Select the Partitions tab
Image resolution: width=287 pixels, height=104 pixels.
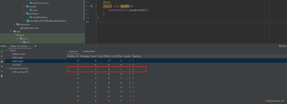pos(73,51)
